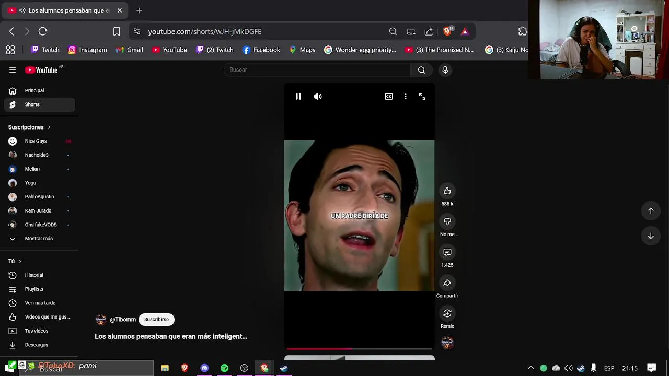Pause the Short video

[298, 97]
